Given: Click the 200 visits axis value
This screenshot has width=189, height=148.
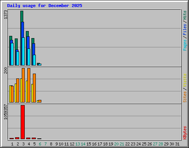Looking at the screenshot, I should click(x=6, y=70).
